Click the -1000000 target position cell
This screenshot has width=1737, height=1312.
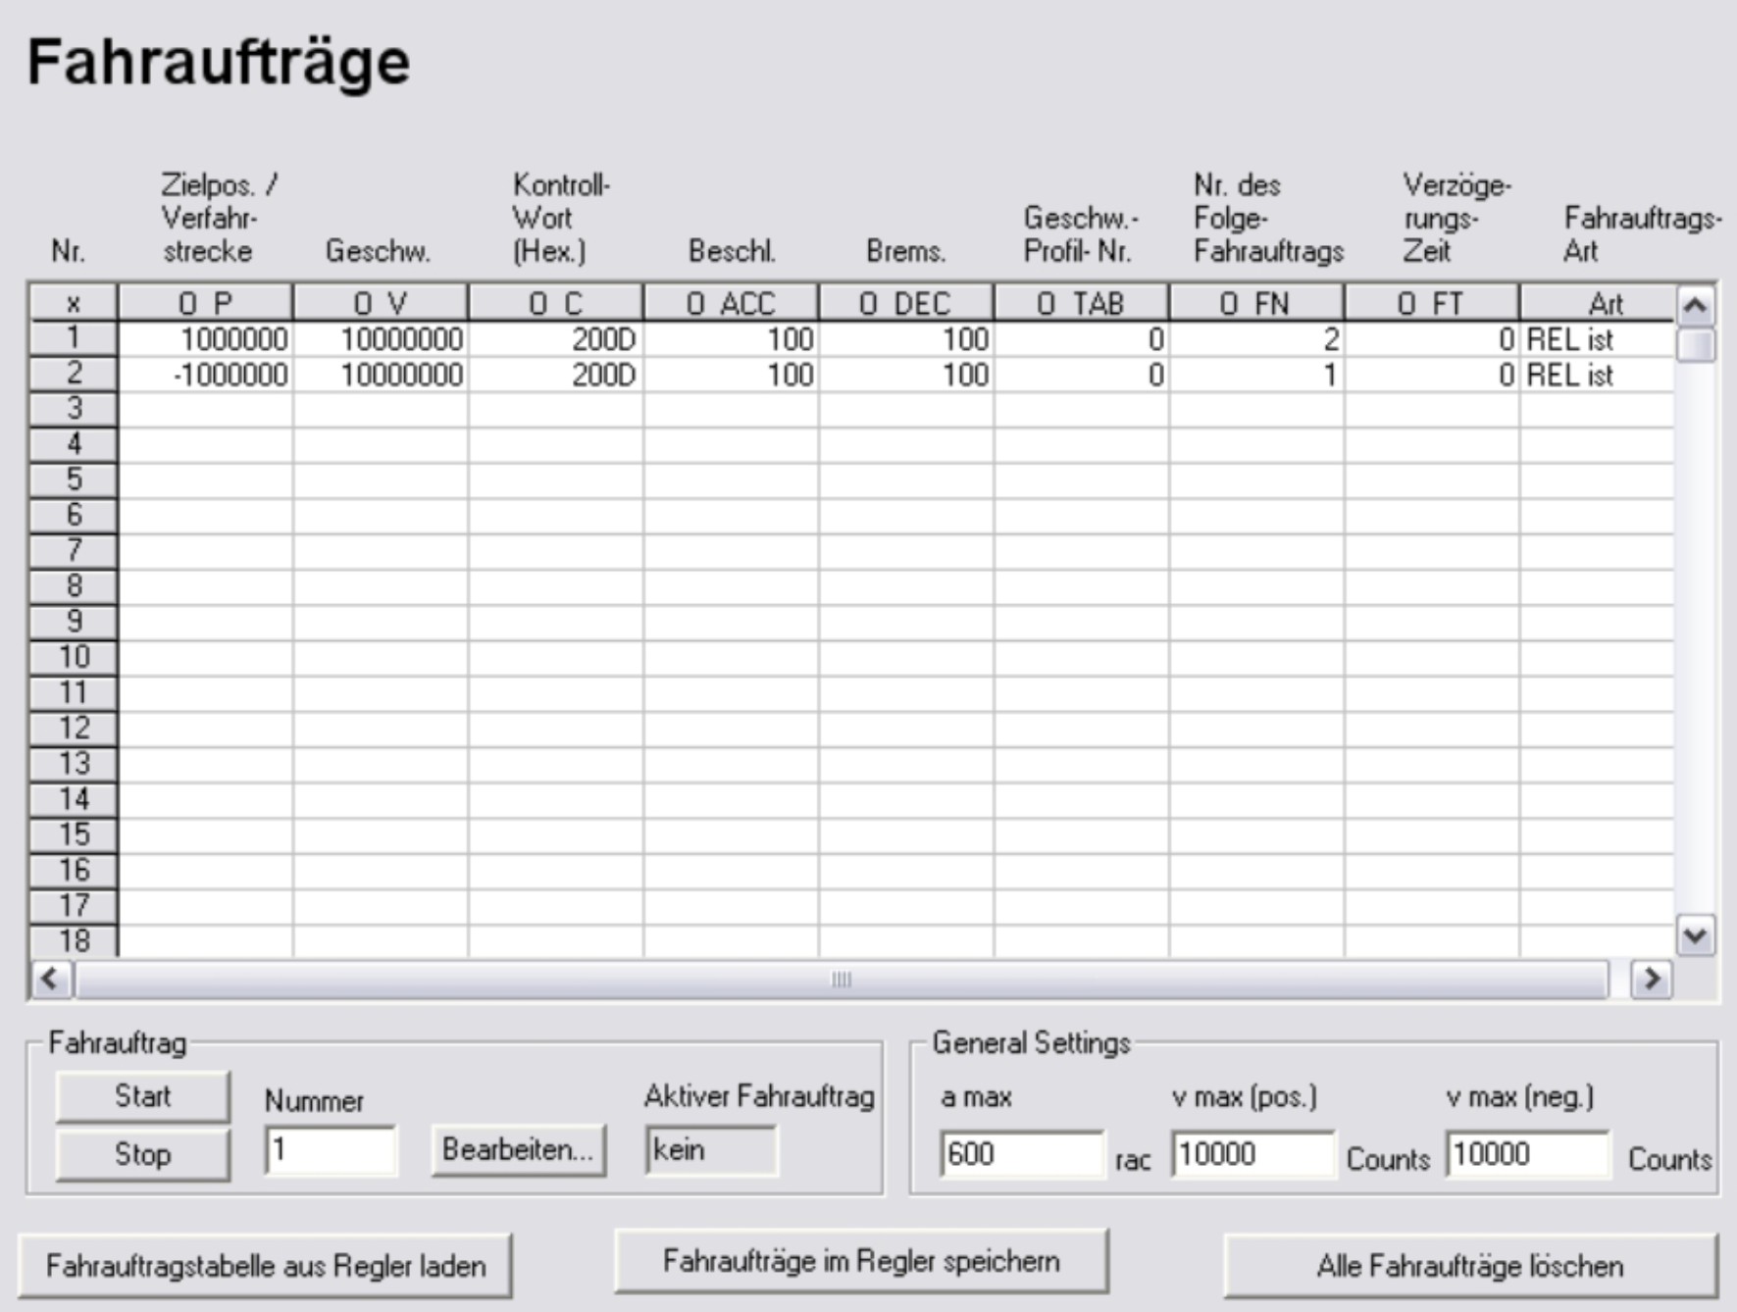tap(205, 375)
